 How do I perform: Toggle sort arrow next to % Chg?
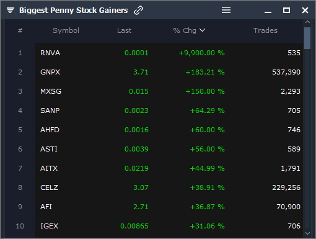tap(203, 30)
